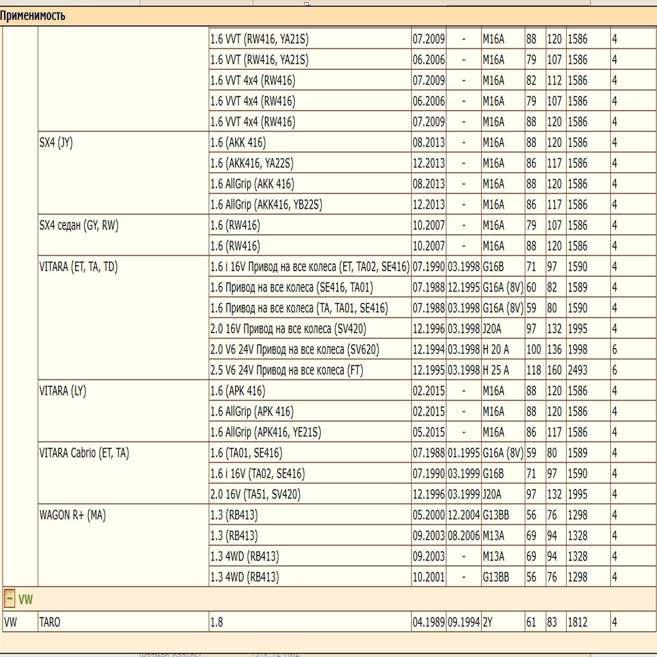The height and width of the screenshot is (657, 657).
Task: Select the 2.0 V6 24V (SV620) modification
Action: pyautogui.click(x=294, y=350)
